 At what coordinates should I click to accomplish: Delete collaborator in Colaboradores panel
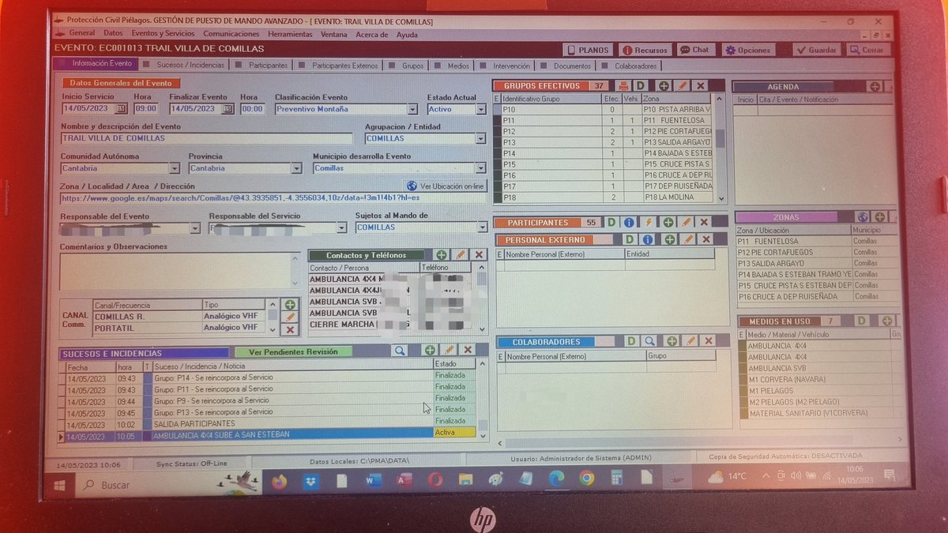tap(708, 341)
